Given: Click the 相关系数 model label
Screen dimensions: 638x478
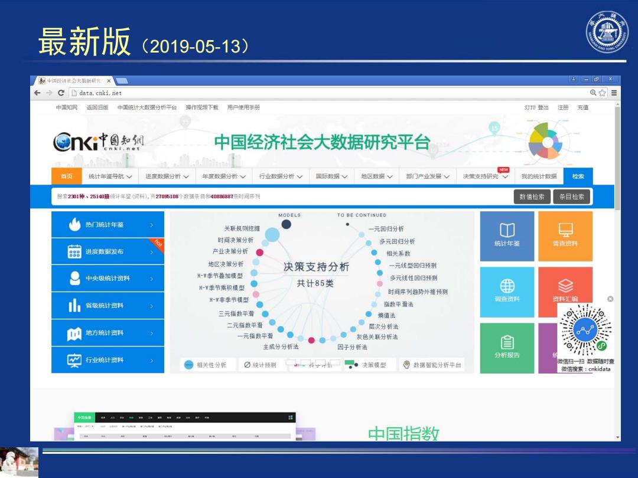Looking at the screenshot, I should [x=398, y=253].
